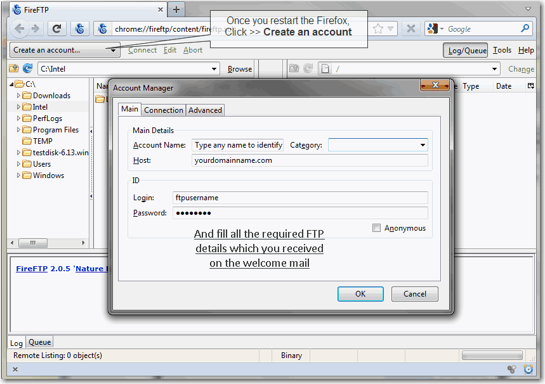Expand the PerfLogs folder

[18, 118]
